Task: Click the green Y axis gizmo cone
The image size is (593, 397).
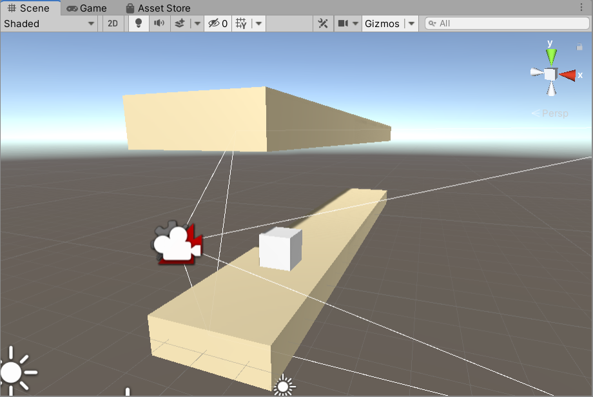Action: point(551,57)
